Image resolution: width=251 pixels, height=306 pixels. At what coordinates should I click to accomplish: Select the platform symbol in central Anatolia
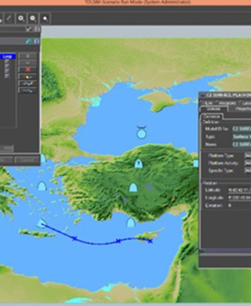pos(133,188)
